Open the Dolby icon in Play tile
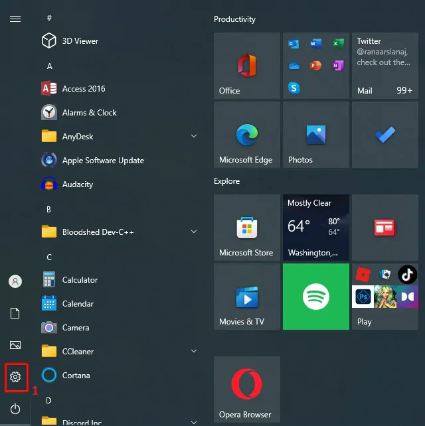This screenshot has width=425, height=426. [407, 297]
